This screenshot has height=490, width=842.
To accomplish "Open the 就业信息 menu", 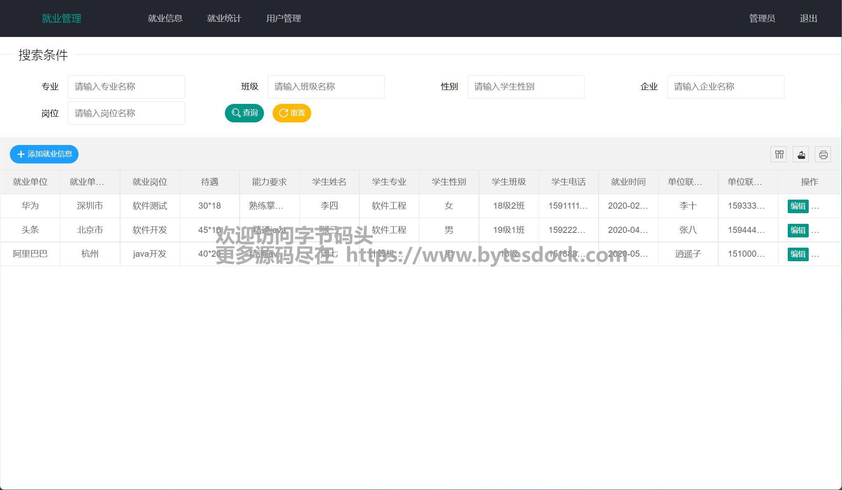I will tap(165, 18).
